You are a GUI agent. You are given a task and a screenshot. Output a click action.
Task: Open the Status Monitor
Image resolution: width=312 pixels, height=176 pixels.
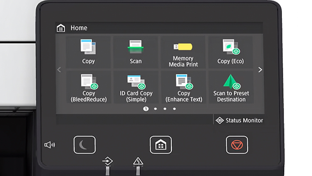tap(239, 120)
